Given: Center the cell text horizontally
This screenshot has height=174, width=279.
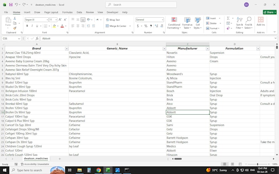Looking at the screenshot, I should [x=78, y=26].
